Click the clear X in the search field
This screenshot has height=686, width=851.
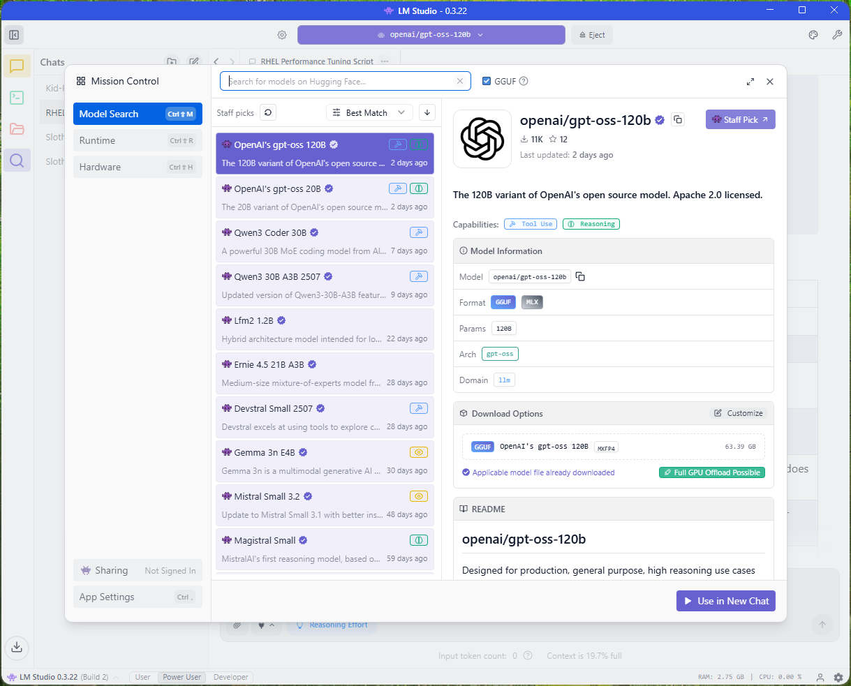coord(459,81)
